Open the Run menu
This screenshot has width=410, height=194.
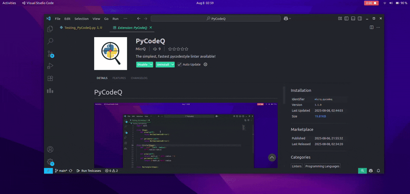(x=115, y=19)
